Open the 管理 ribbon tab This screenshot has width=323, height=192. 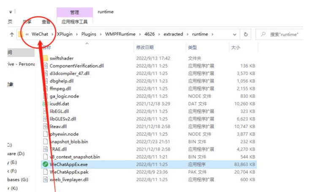[x=75, y=12]
